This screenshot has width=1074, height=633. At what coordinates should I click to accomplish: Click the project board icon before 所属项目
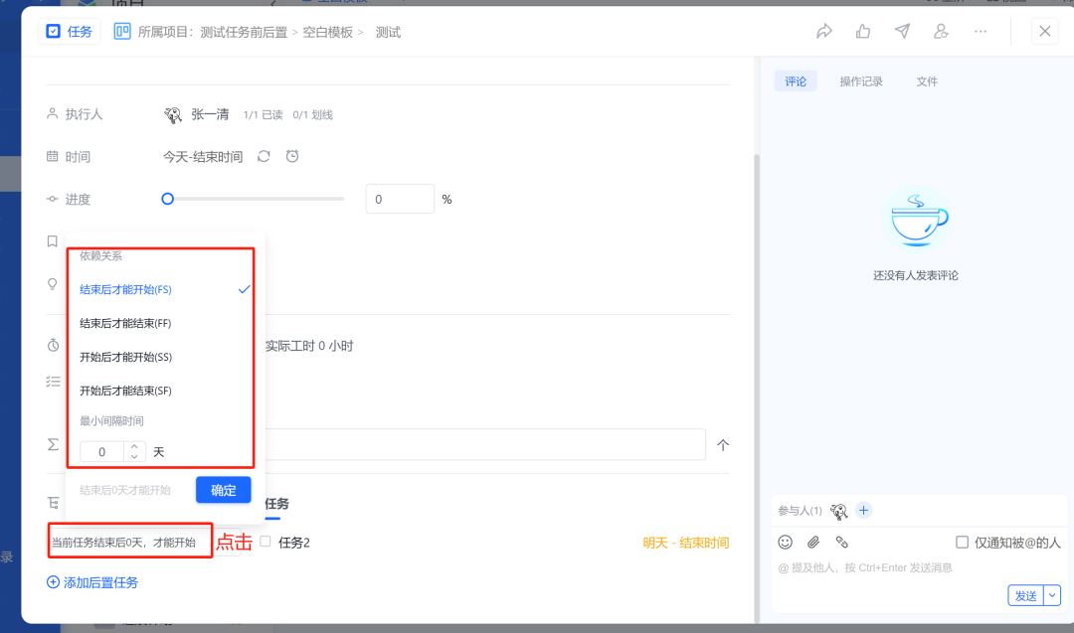(122, 32)
